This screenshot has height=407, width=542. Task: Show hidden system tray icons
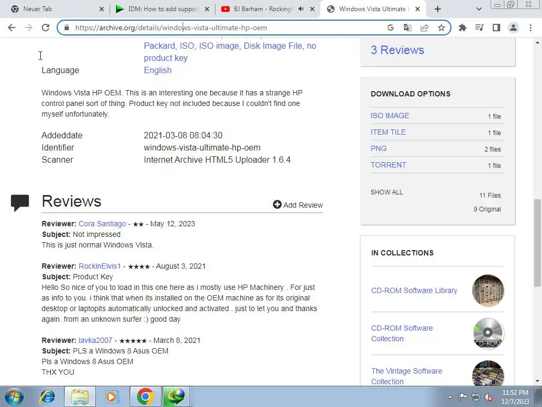[x=450, y=397]
